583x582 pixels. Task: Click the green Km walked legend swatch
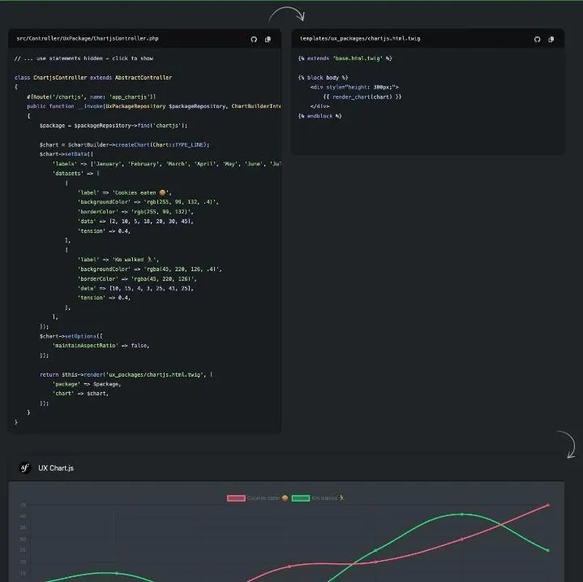tap(301, 498)
